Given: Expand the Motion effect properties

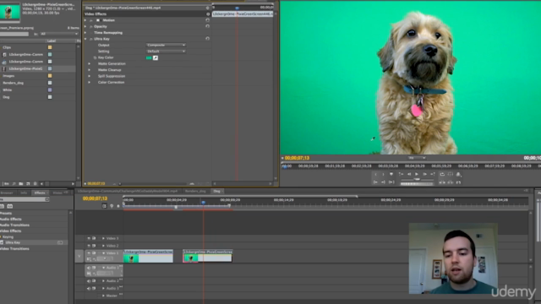Looking at the screenshot, I should (85, 20).
